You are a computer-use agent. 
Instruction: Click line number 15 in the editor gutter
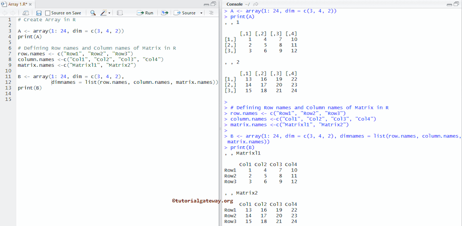tap(8, 99)
